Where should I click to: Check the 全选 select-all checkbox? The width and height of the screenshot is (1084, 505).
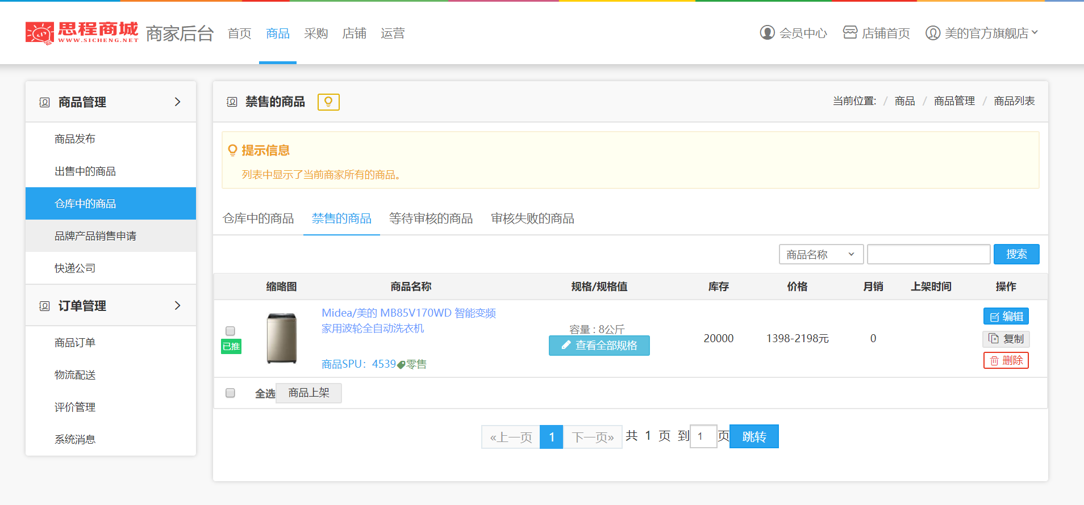tap(230, 393)
